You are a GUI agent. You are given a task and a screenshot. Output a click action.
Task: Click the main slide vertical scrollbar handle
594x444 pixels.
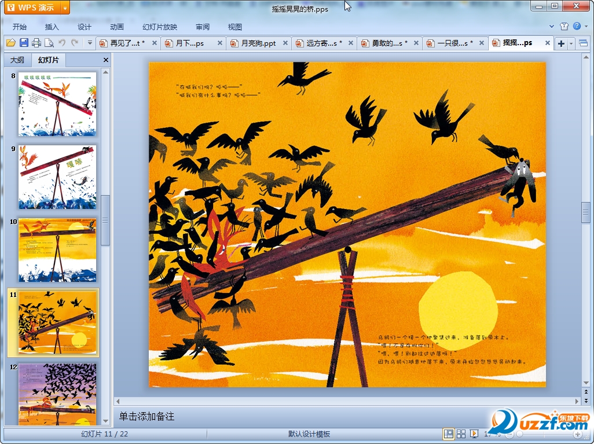click(586, 212)
